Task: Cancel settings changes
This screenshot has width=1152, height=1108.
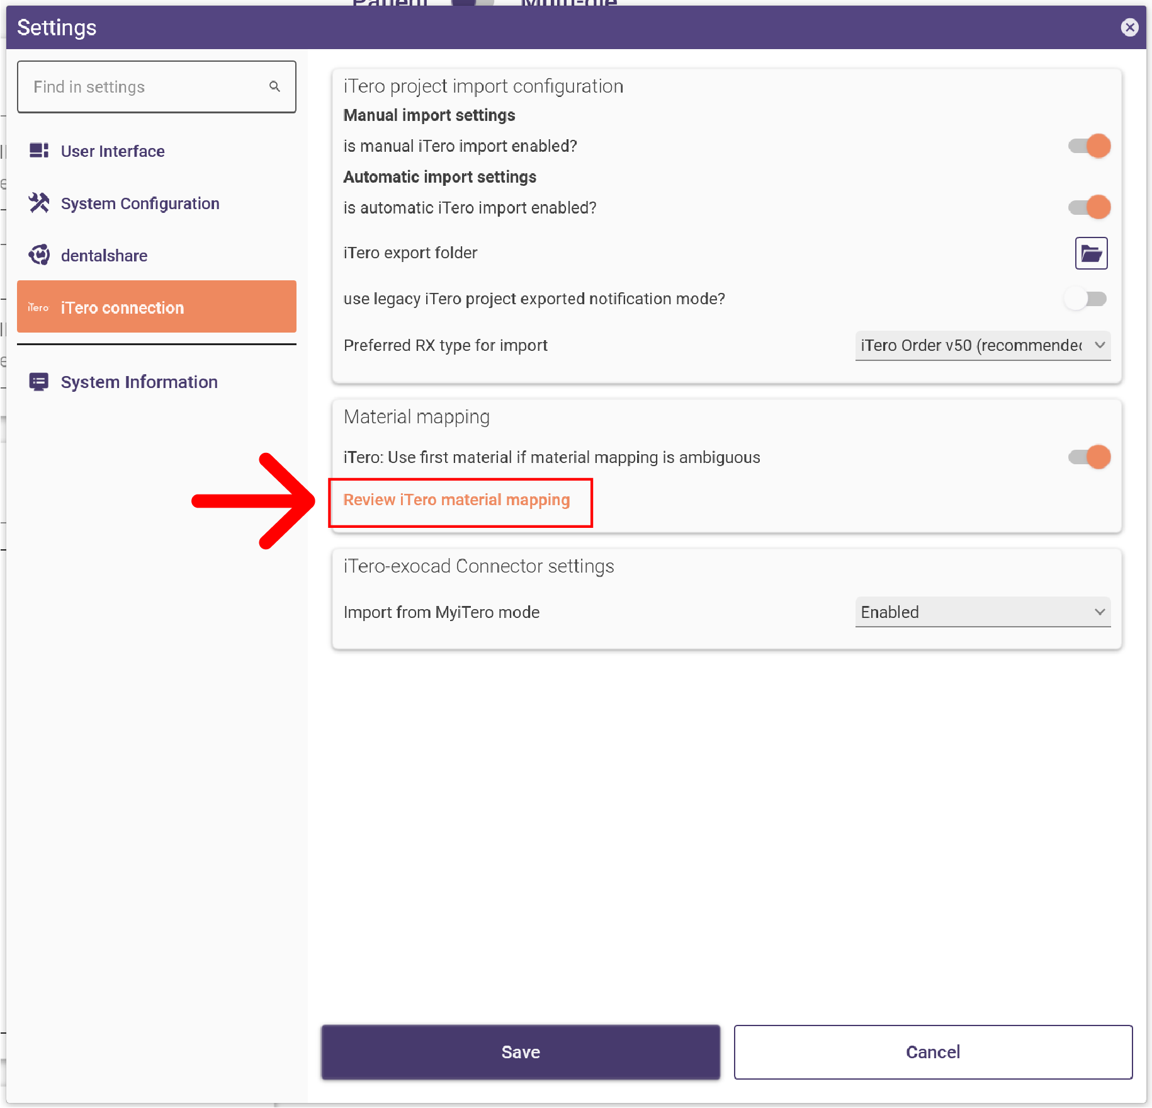Action: 933,1052
